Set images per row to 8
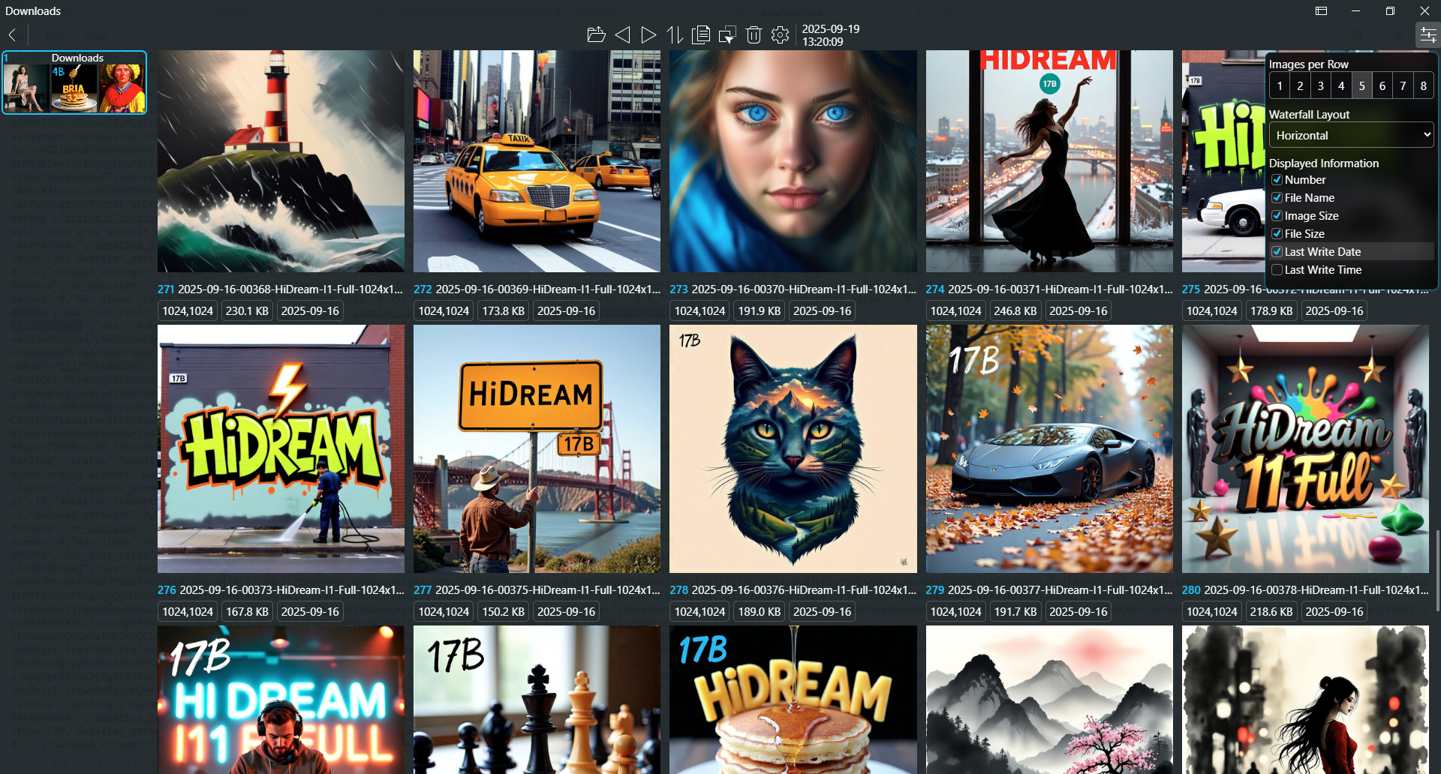This screenshot has height=774, width=1441. click(x=1423, y=85)
